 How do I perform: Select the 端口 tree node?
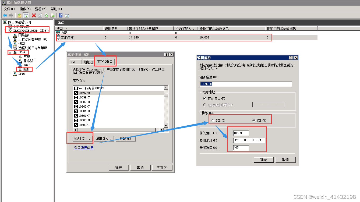(x=22, y=44)
